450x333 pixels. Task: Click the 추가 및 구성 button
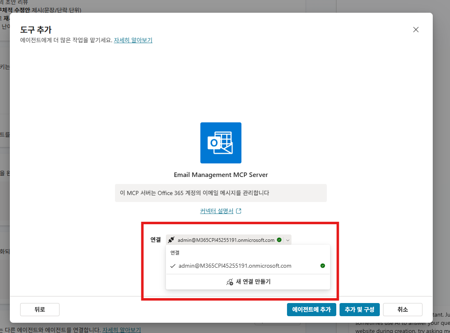pos(360,310)
